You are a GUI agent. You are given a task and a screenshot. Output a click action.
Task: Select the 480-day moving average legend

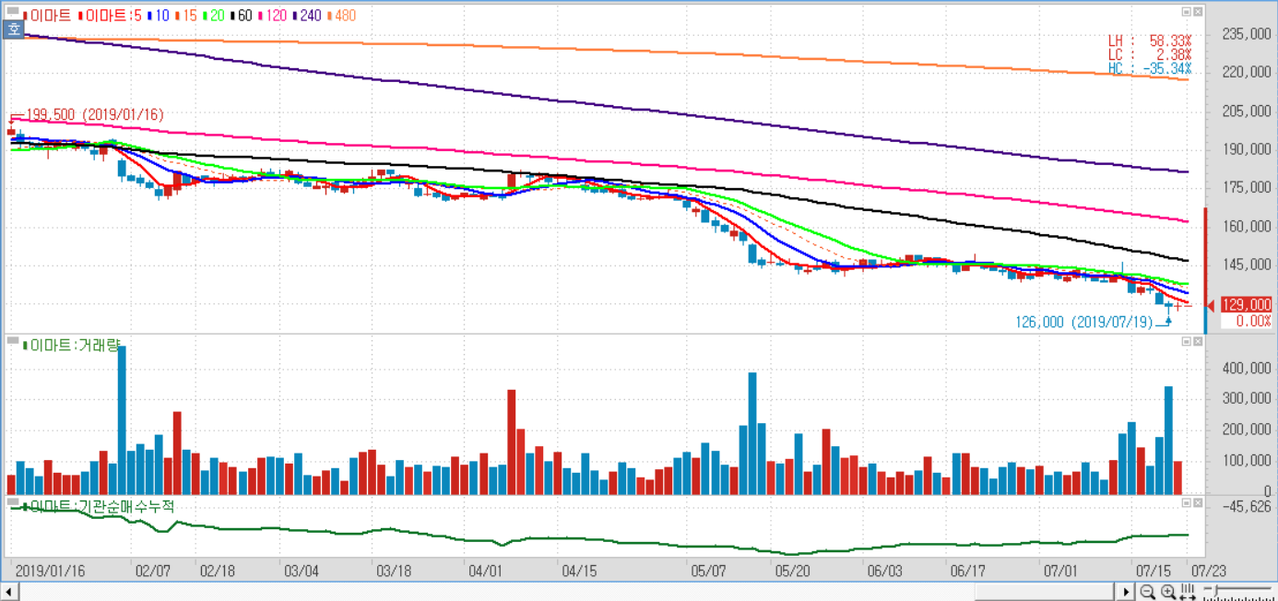(x=340, y=16)
